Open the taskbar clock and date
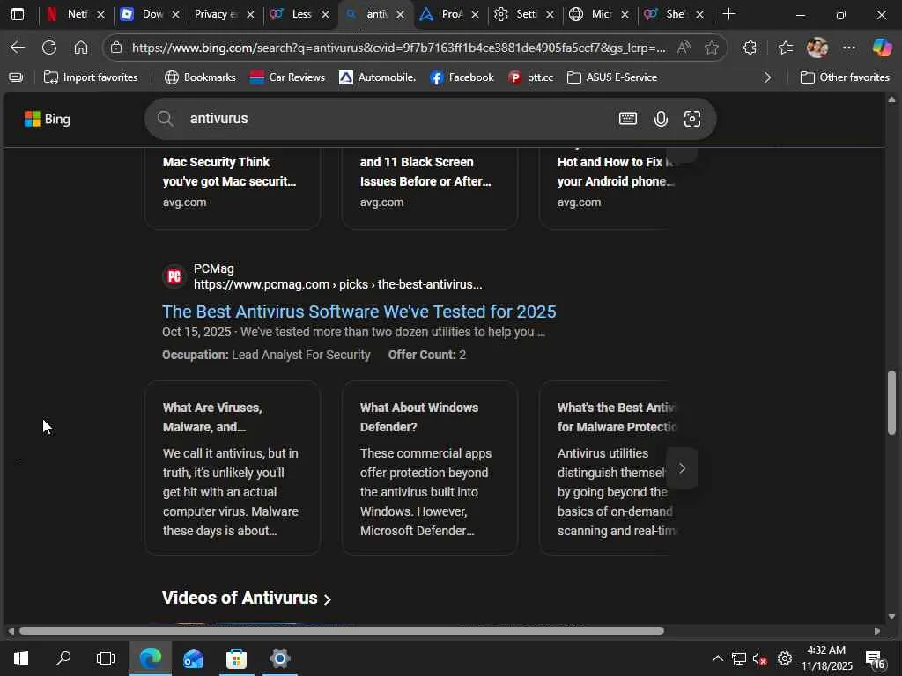902x676 pixels. 826,658
